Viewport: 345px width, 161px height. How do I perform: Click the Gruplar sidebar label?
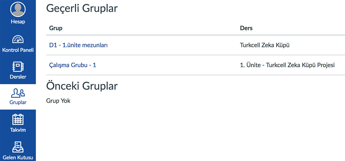coord(18,102)
